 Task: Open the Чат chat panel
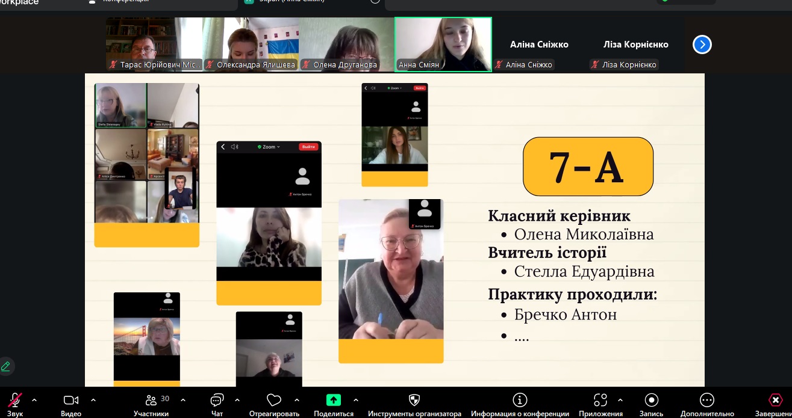[x=217, y=401]
